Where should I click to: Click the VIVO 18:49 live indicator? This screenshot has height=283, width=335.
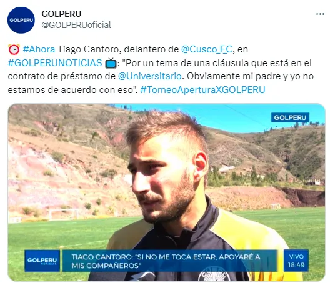click(296, 261)
